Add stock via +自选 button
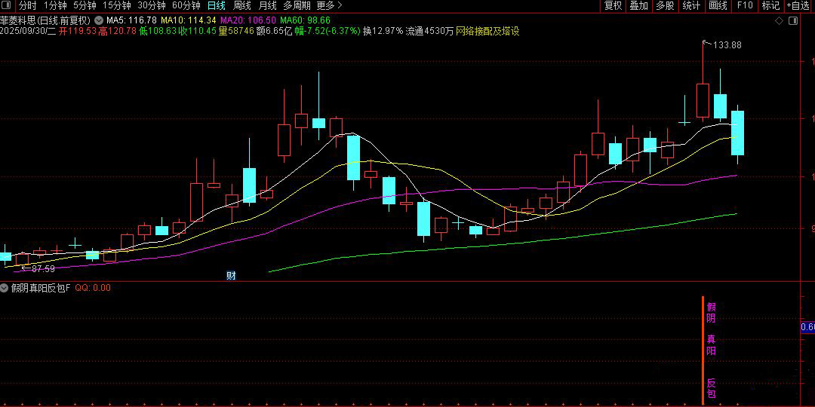 [x=798, y=6]
